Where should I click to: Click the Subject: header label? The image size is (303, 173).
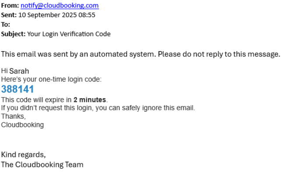[13, 34]
